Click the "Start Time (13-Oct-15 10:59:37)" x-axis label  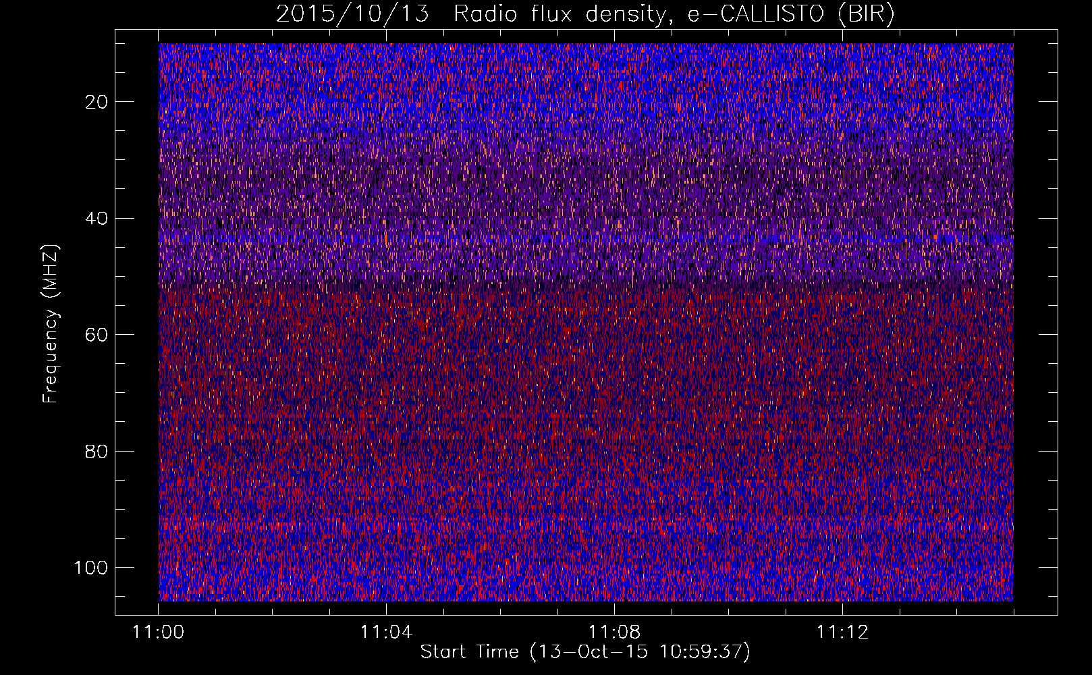coord(585,652)
